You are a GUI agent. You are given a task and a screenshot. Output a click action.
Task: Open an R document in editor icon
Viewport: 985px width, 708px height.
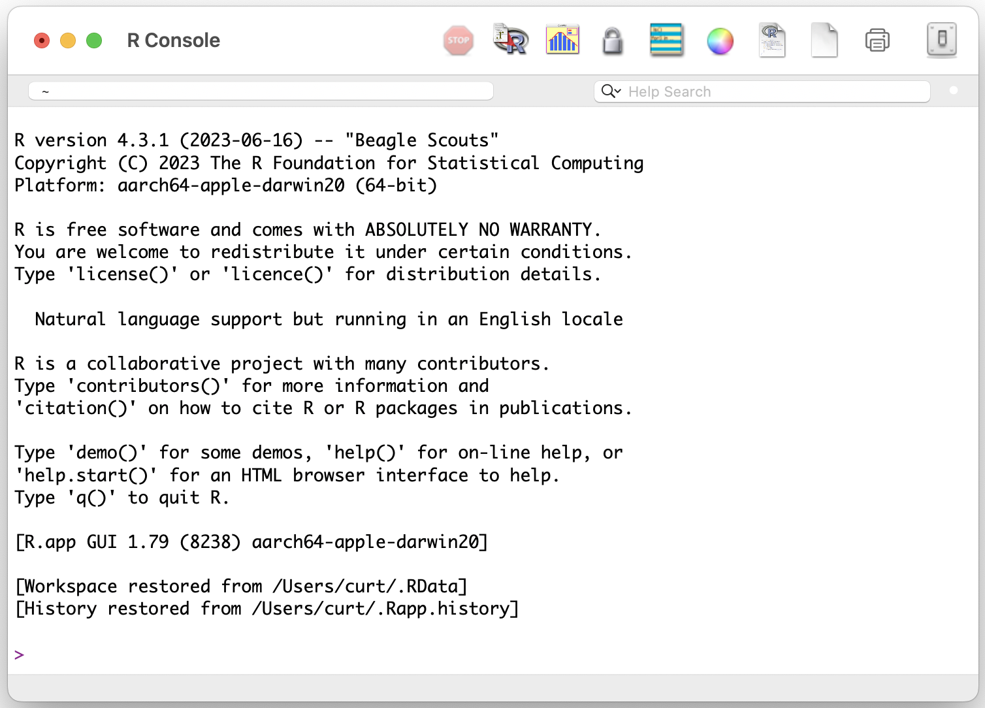tap(772, 40)
